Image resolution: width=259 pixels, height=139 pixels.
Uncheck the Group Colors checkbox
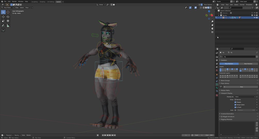pos(235,105)
